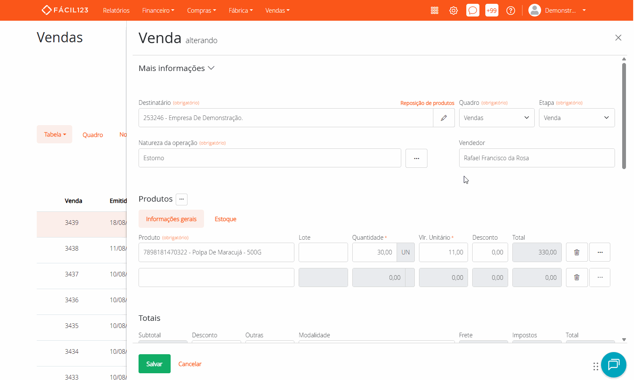The width and height of the screenshot is (634, 380).
Task: Click the Natureza da operação field
Action: (x=270, y=158)
